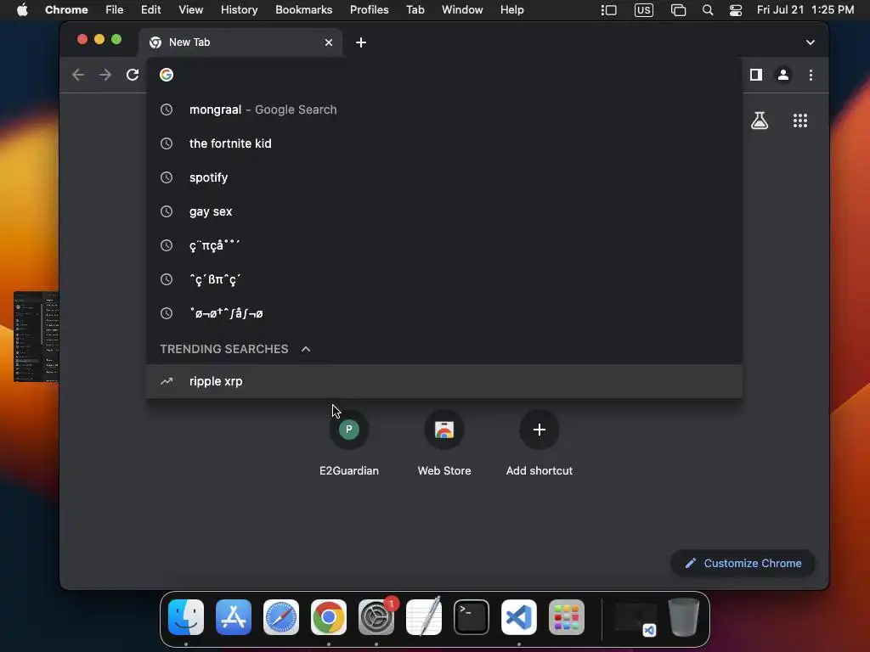Open the Bookmarks menu
This screenshot has height=652, width=870.
coord(303,10)
